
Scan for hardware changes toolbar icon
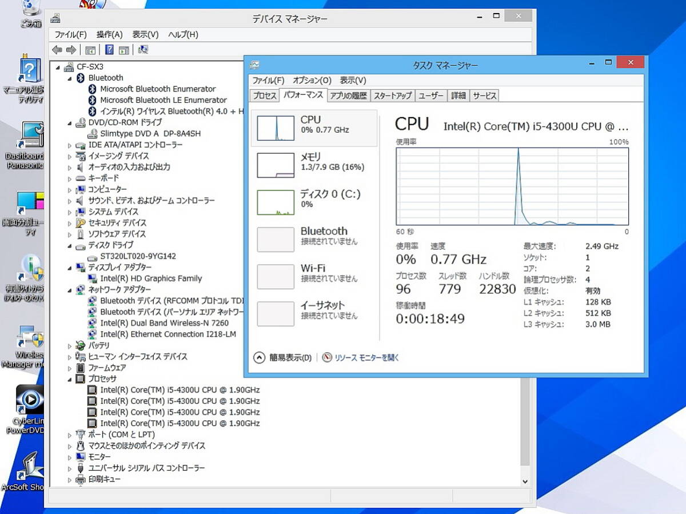pyautogui.click(x=143, y=50)
